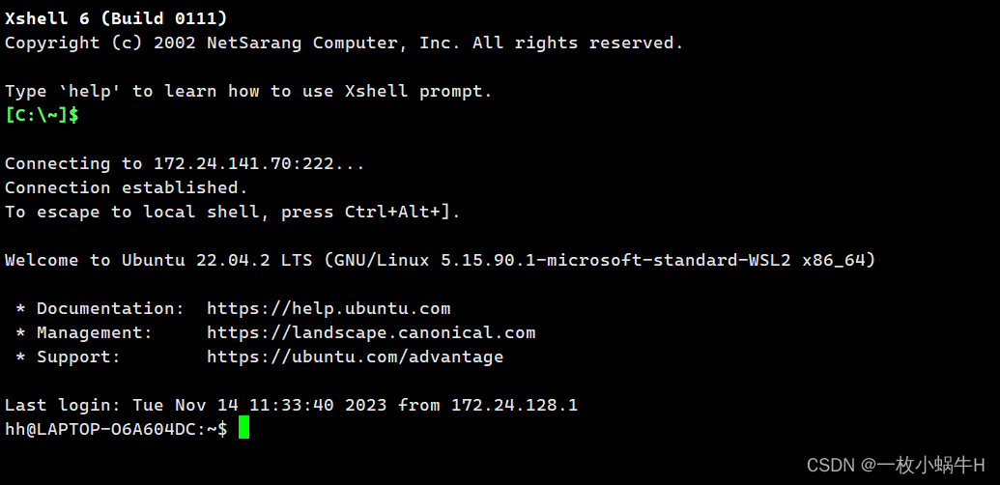Click the Ctrl+Alt+] escape shortcut text
Viewport: 1000px width, 485px height.
click(x=398, y=213)
